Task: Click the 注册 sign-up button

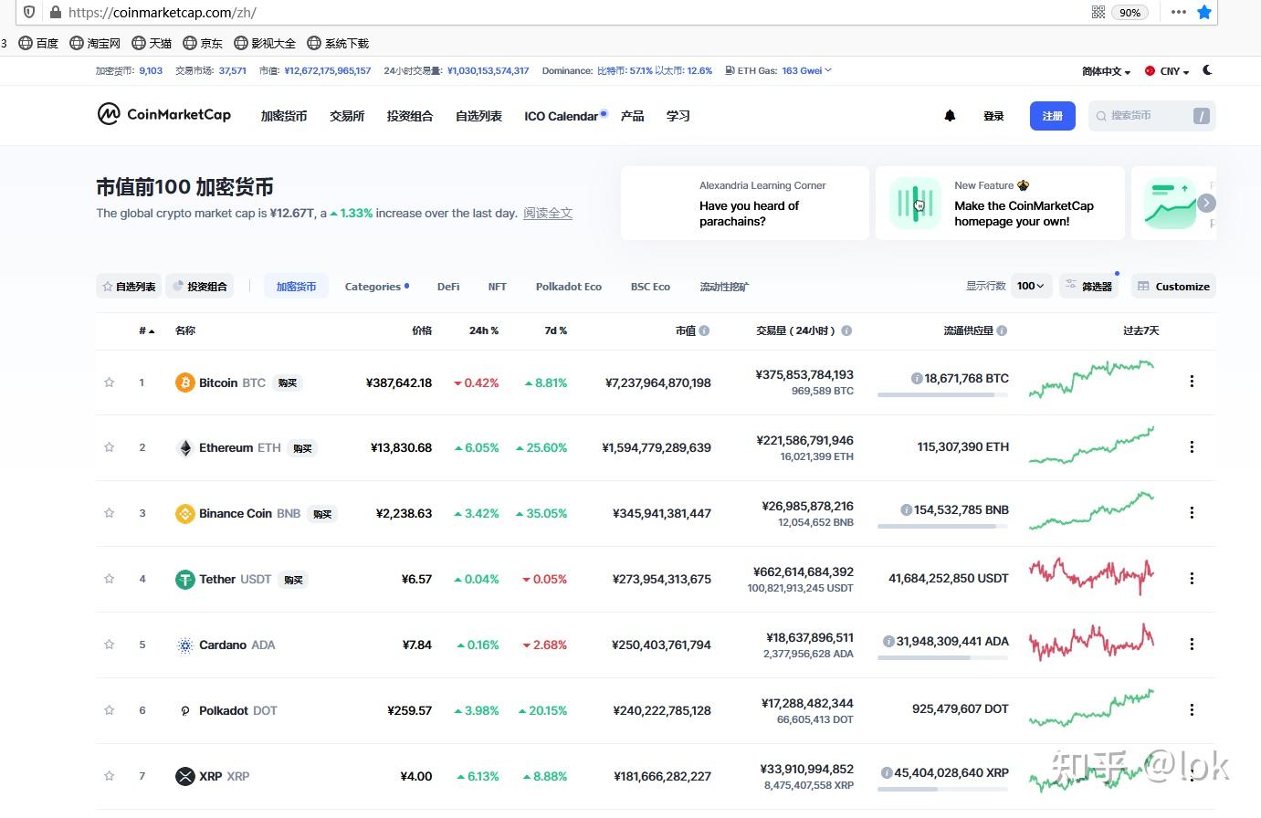Action: click(1053, 116)
